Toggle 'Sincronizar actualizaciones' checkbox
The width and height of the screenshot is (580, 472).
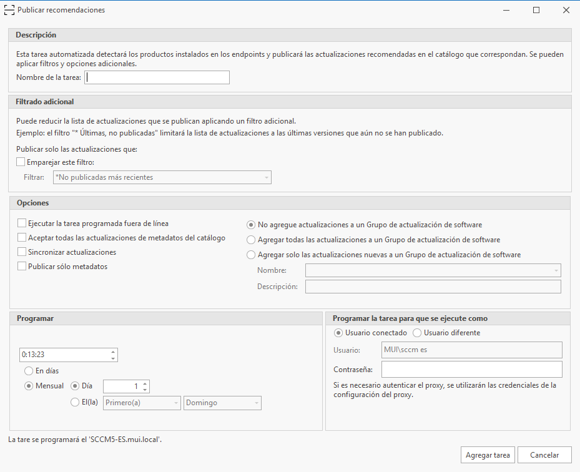(x=22, y=252)
